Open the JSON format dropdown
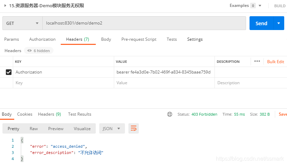287x165 pixels. coord(112,128)
